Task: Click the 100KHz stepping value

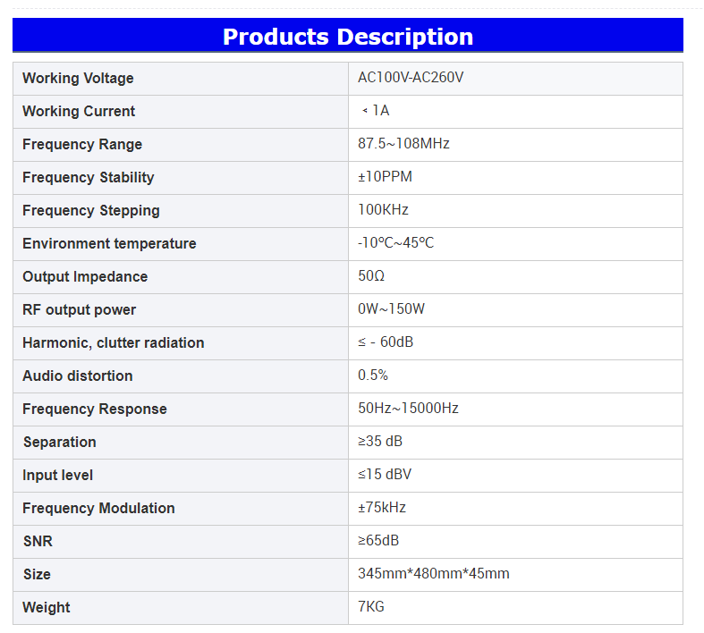Action: (x=383, y=210)
